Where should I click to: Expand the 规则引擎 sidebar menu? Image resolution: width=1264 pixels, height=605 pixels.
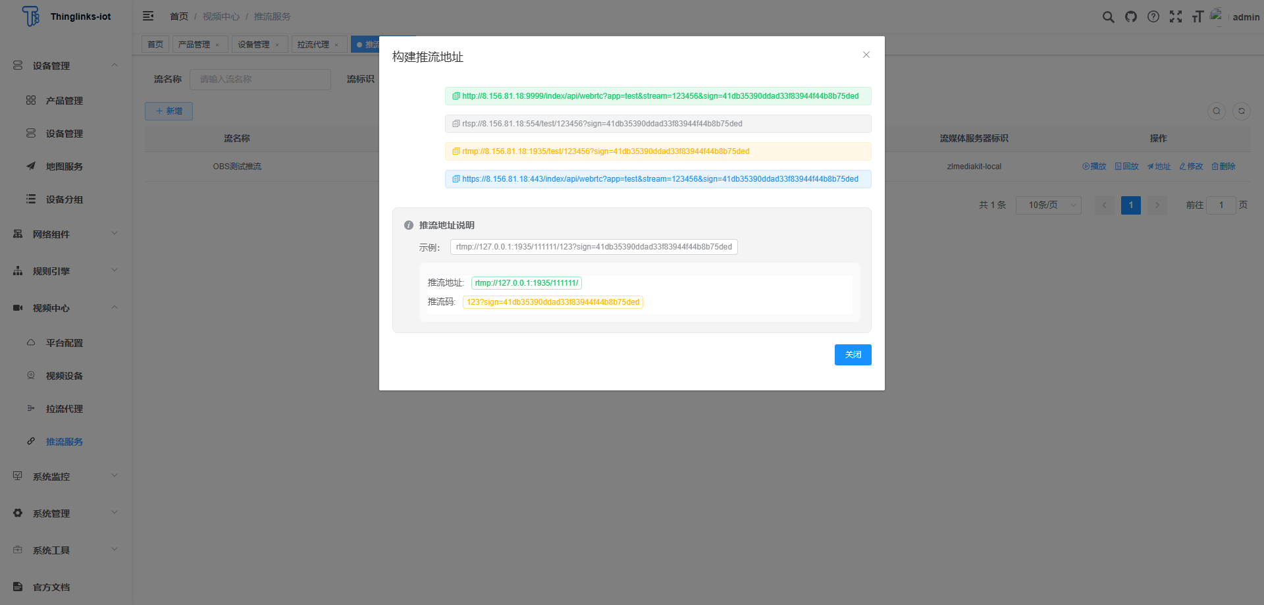[x=65, y=271]
